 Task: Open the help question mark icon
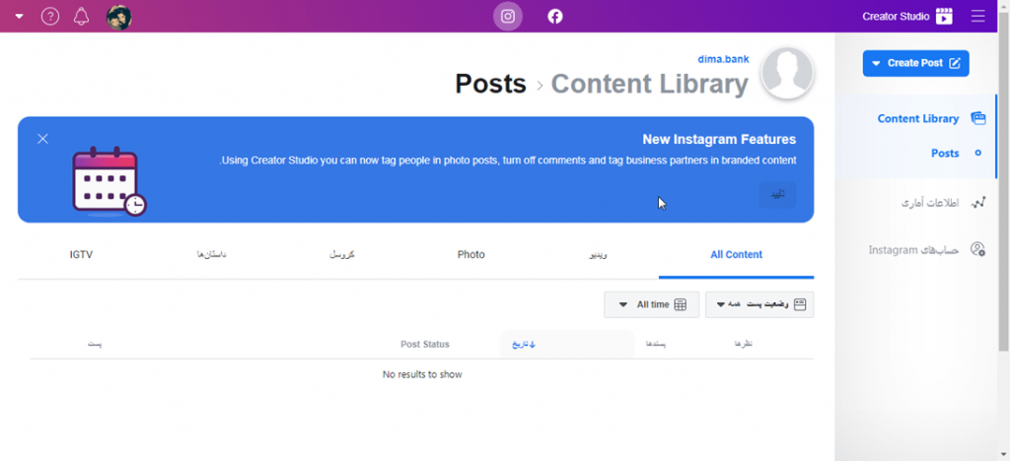pyautogui.click(x=50, y=16)
